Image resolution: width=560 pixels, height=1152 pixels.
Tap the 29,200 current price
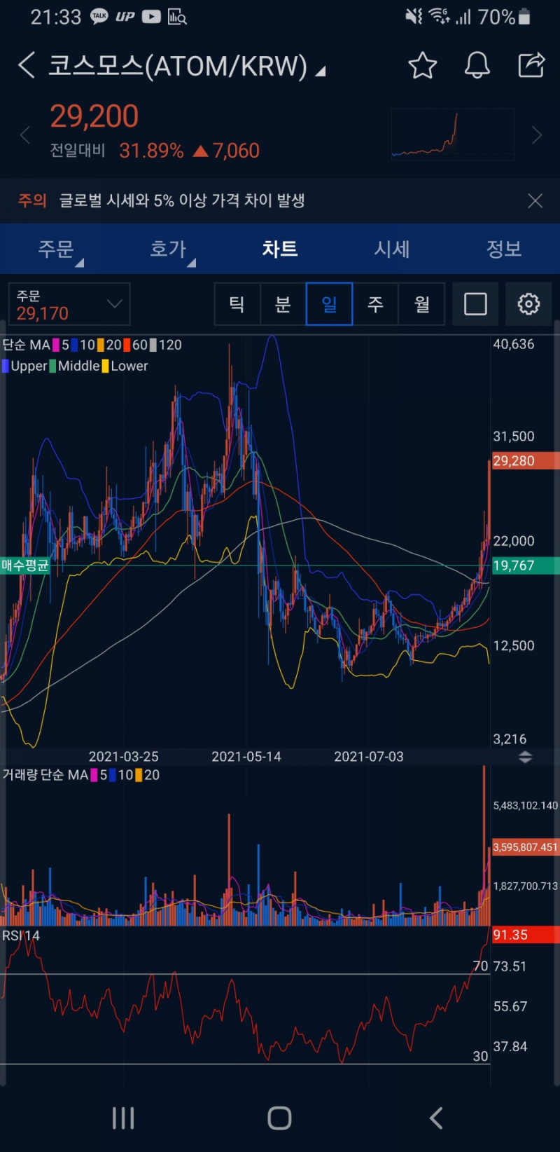[94, 116]
